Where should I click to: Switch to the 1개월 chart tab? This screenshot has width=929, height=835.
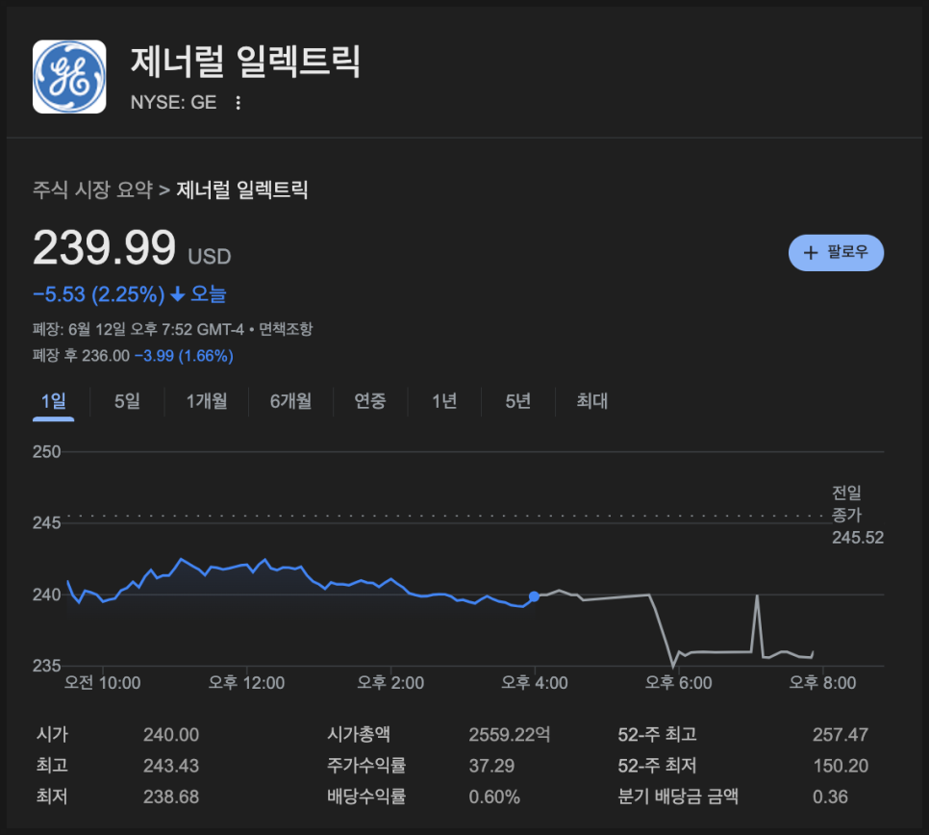coord(207,401)
